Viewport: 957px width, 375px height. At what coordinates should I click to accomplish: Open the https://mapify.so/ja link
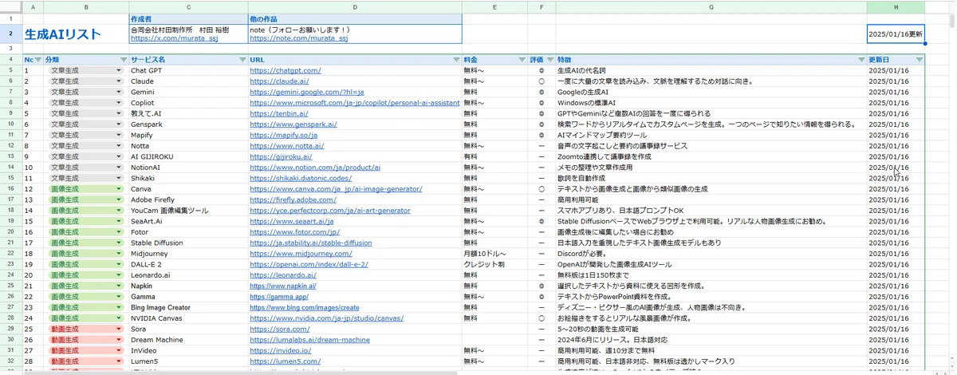(283, 135)
